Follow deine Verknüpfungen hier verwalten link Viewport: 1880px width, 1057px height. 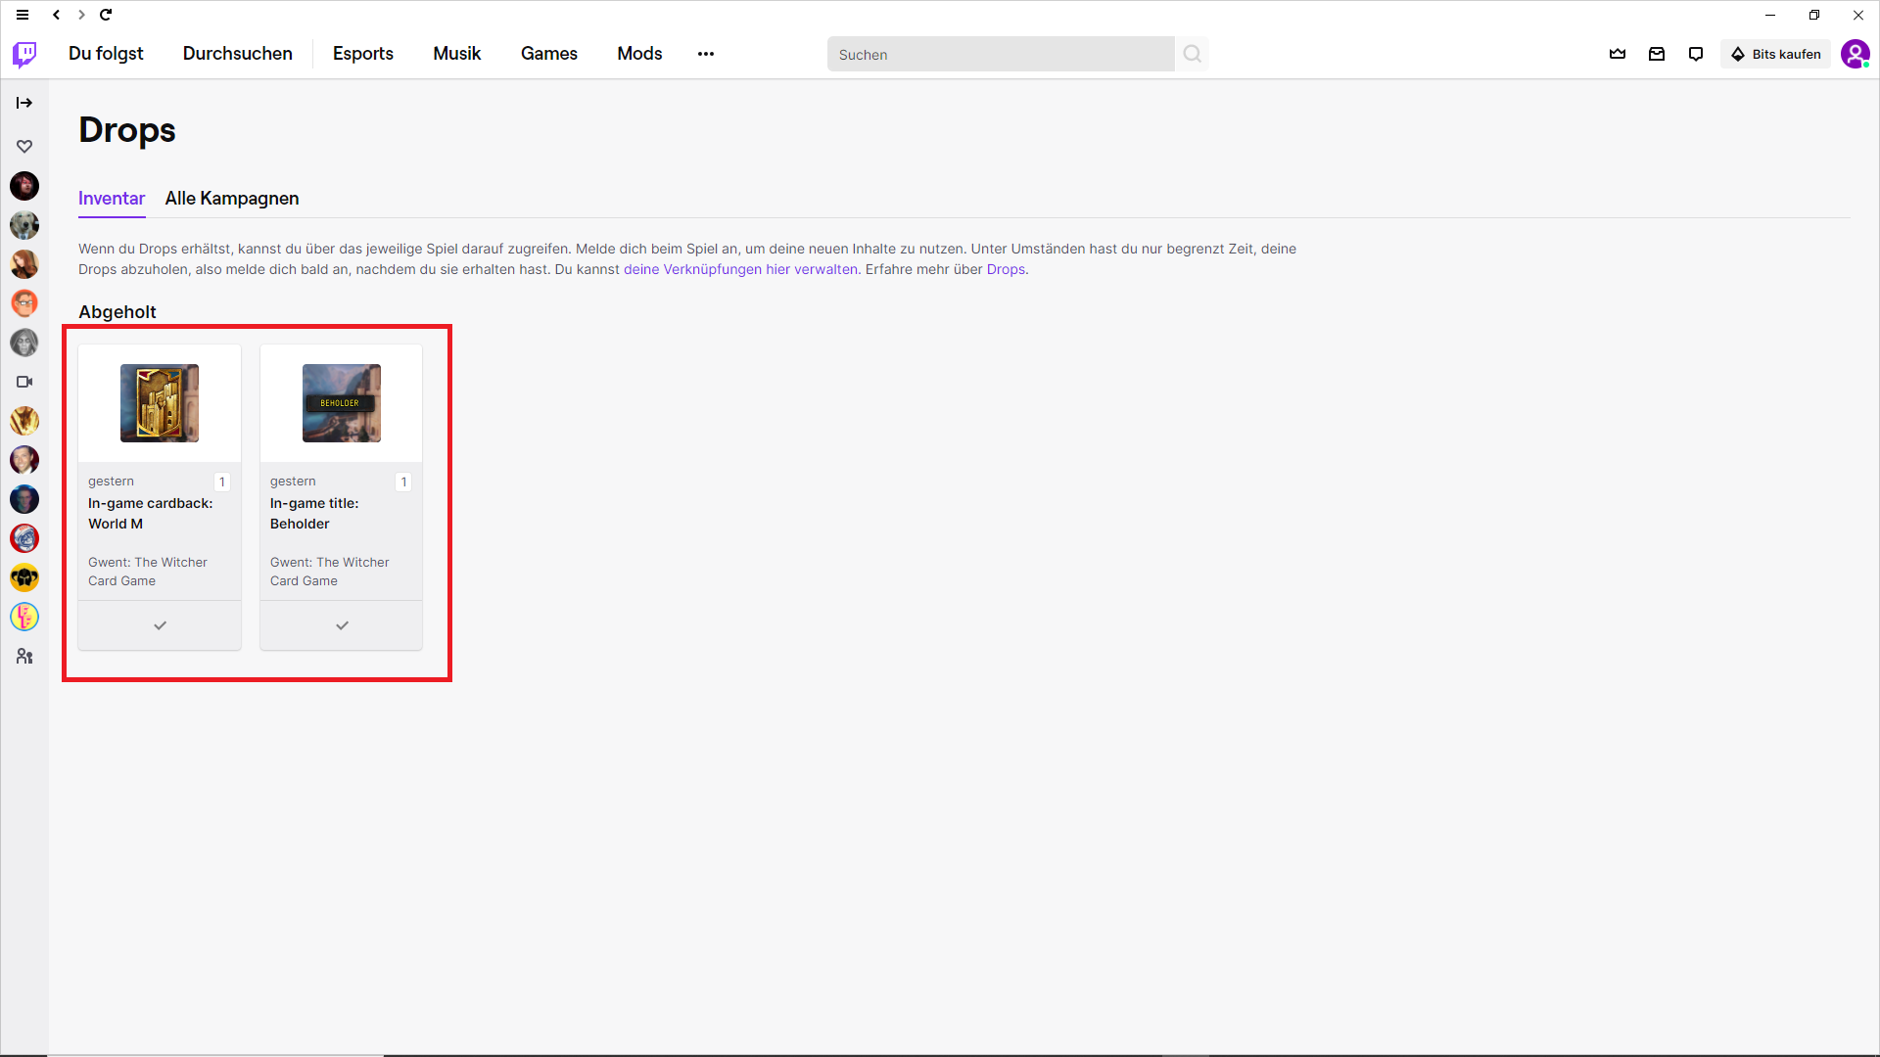740,270
